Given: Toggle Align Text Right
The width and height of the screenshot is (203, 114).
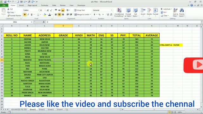Looking at the screenshot, I should coord(63,15).
